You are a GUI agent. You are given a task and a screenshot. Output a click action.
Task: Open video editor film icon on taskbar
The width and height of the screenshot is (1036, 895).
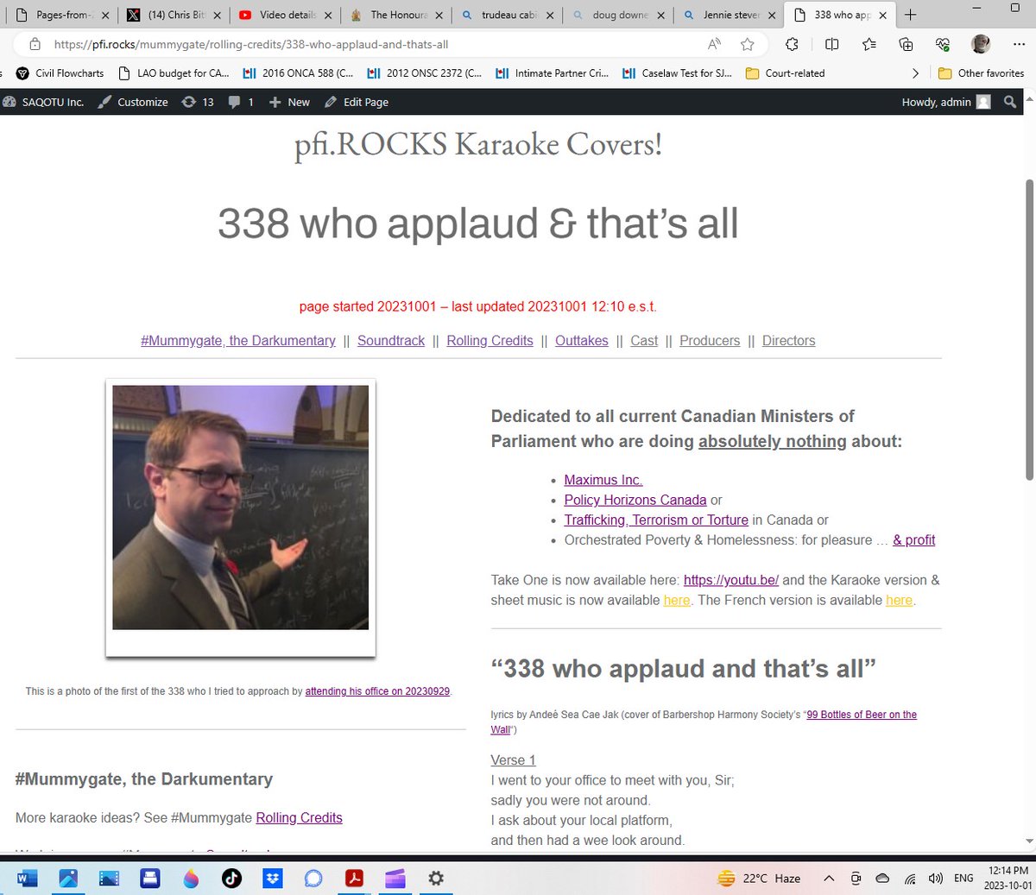pos(109,879)
